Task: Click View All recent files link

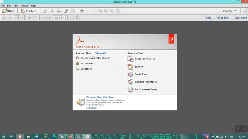Action: pyautogui.click(x=100, y=53)
